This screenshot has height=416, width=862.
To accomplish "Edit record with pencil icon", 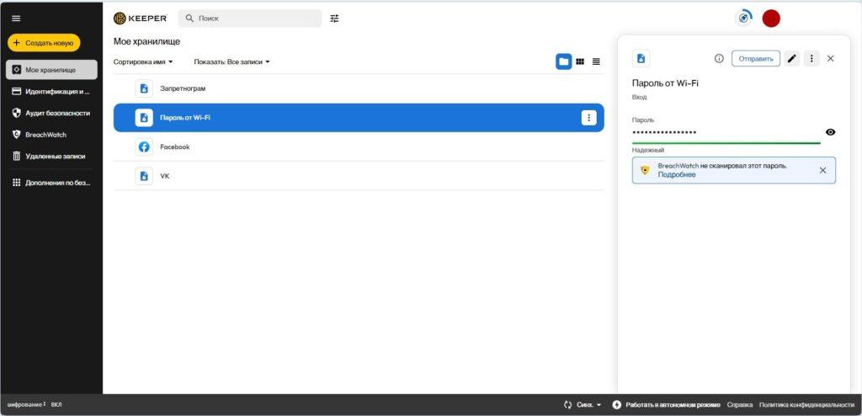I will [791, 58].
